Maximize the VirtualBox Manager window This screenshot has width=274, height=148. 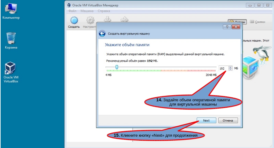259,5
